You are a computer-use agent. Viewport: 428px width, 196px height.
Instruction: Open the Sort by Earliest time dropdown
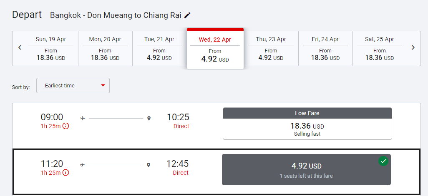(x=73, y=85)
